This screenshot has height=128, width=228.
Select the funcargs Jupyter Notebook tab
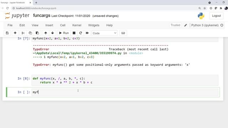pyautogui.click(x=13, y=2)
